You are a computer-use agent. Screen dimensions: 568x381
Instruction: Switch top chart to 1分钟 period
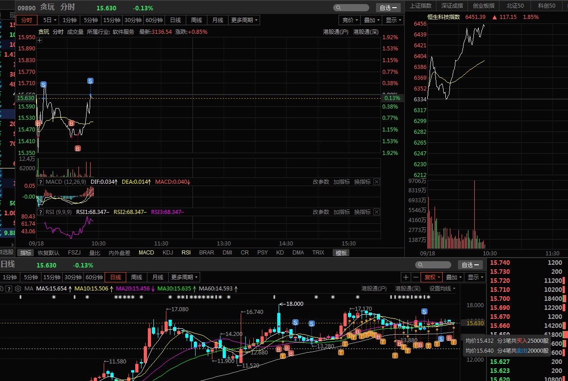tap(70, 20)
